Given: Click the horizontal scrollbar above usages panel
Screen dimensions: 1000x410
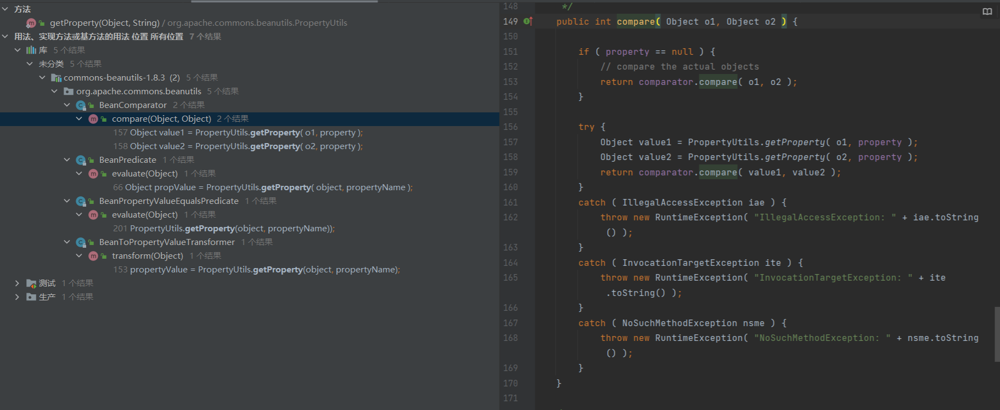Looking at the screenshot, I should 284,2.
